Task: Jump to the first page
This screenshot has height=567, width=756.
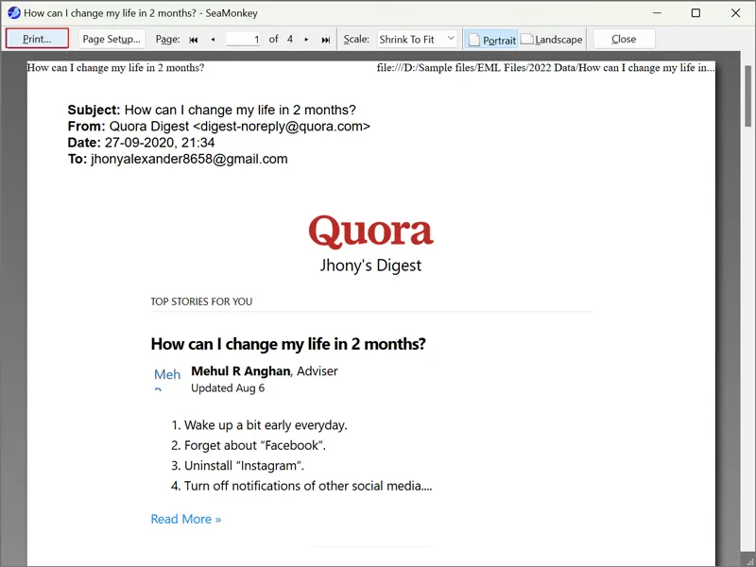Action: pos(194,40)
